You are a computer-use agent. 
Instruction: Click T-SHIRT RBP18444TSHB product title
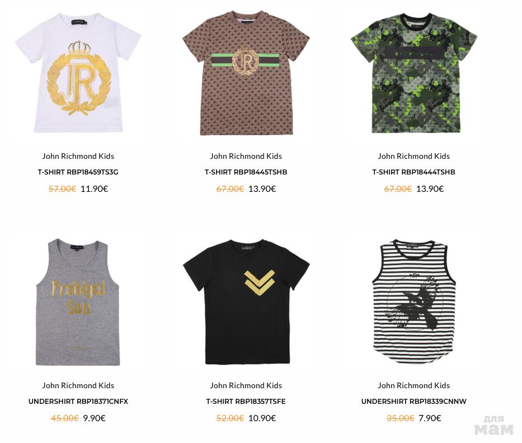tap(413, 172)
